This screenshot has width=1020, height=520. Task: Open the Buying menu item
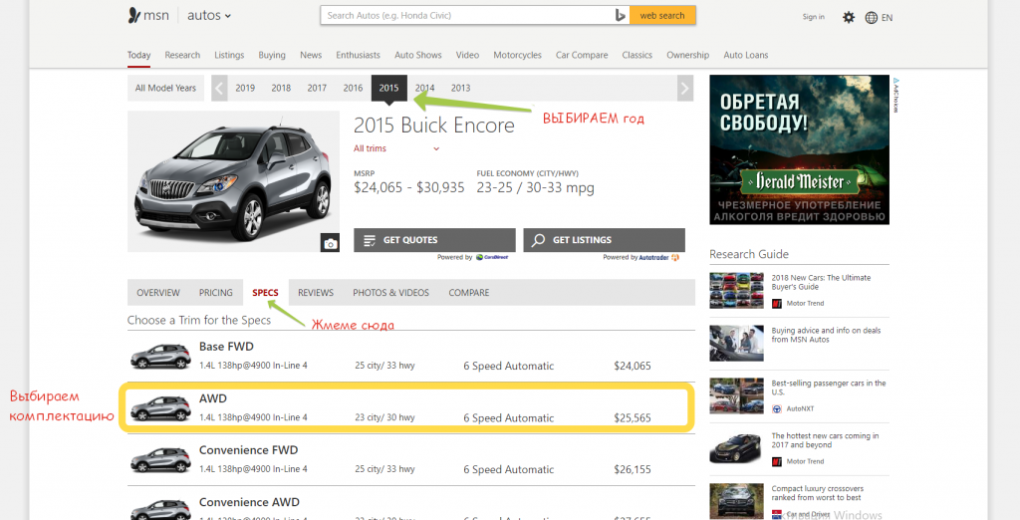pyautogui.click(x=272, y=56)
